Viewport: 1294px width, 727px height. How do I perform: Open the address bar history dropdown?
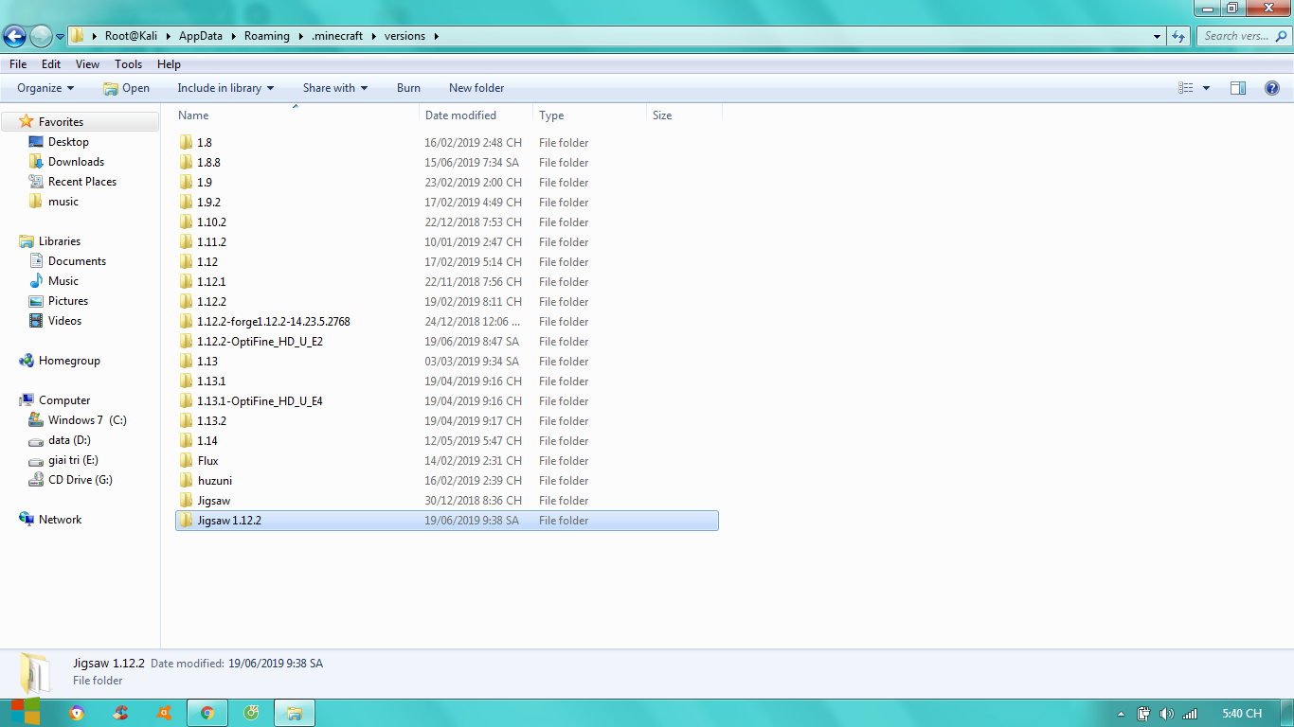coord(1158,36)
